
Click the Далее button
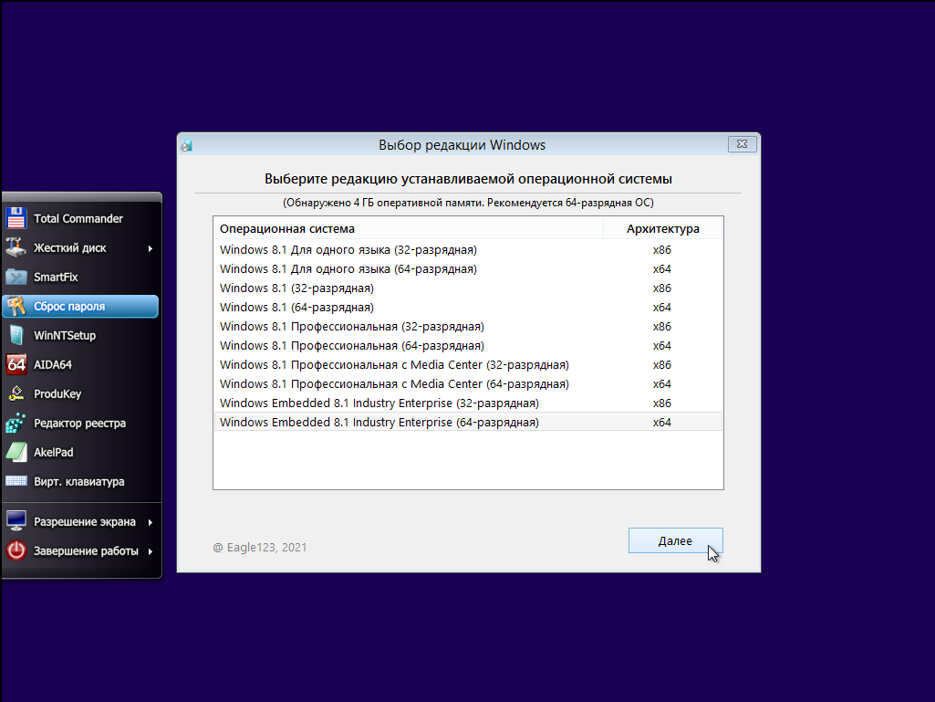pos(675,540)
